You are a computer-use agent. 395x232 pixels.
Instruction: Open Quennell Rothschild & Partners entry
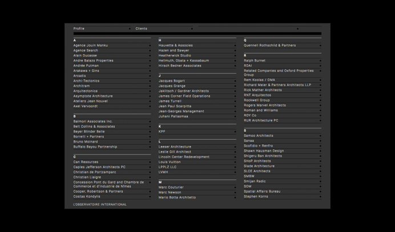coord(269,46)
